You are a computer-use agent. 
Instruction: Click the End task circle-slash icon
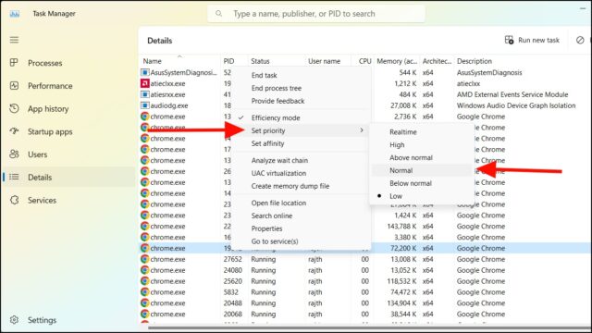(x=580, y=40)
